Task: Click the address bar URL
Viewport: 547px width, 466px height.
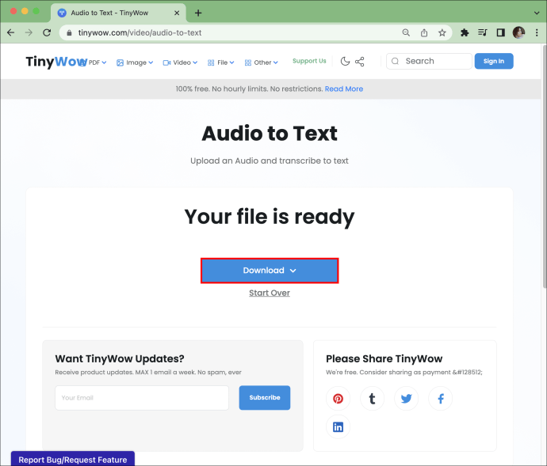Action: click(x=140, y=32)
